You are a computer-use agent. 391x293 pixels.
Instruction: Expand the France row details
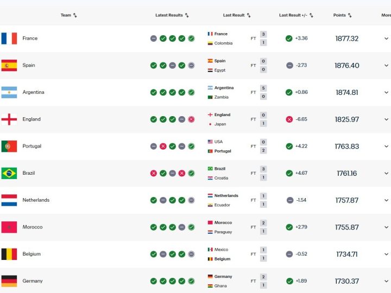click(x=386, y=39)
